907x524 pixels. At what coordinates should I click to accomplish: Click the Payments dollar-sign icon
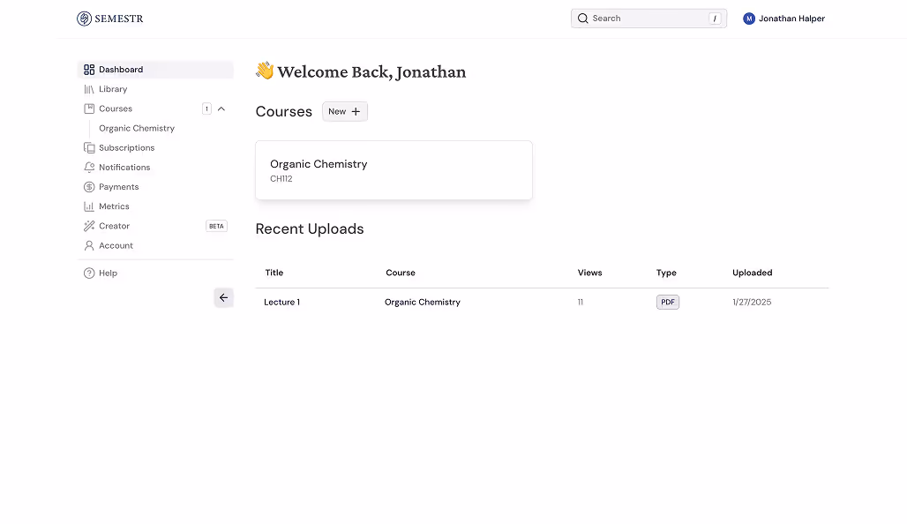click(x=89, y=187)
